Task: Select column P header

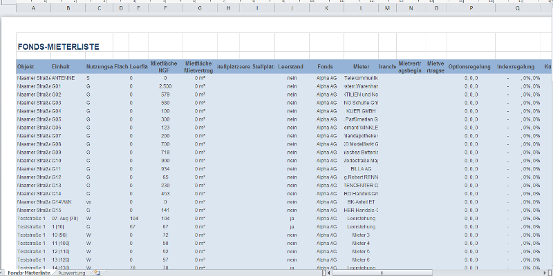Action: [471, 8]
